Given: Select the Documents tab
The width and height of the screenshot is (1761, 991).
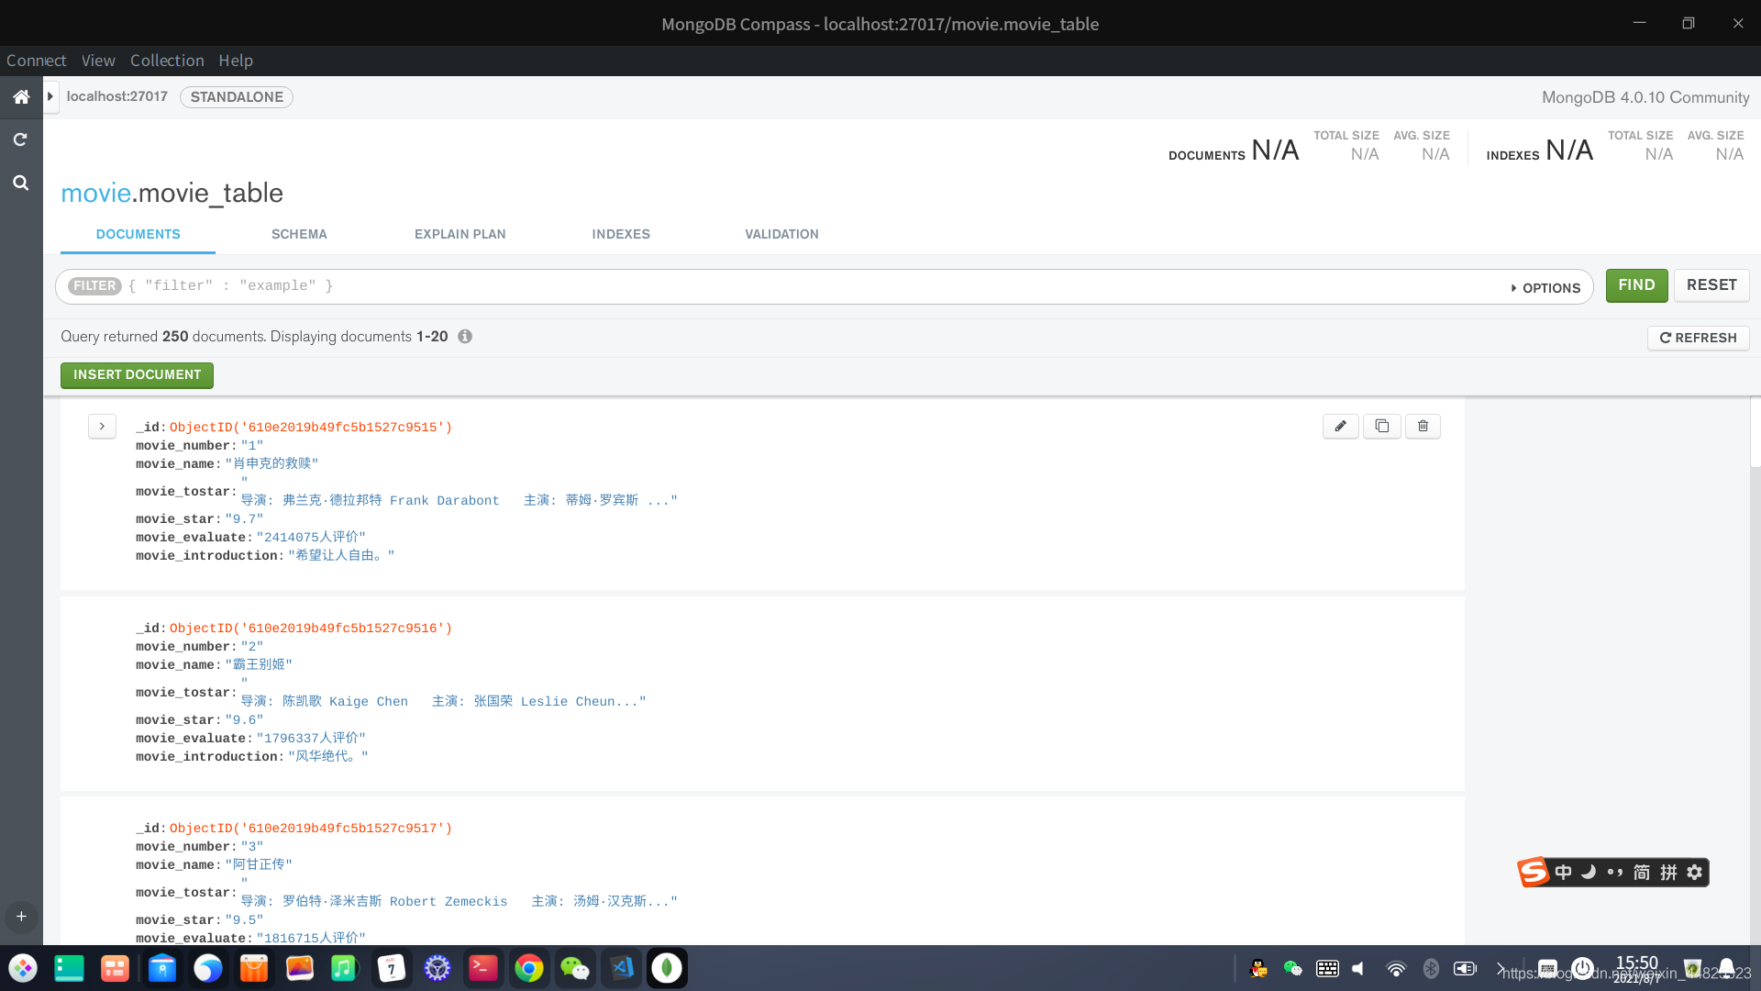Looking at the screenshot, I should pos(138,235).
